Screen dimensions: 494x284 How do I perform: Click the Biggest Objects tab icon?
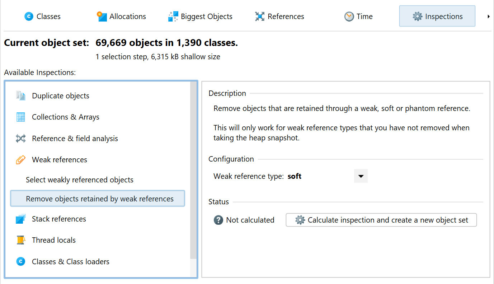click(173, 17)
